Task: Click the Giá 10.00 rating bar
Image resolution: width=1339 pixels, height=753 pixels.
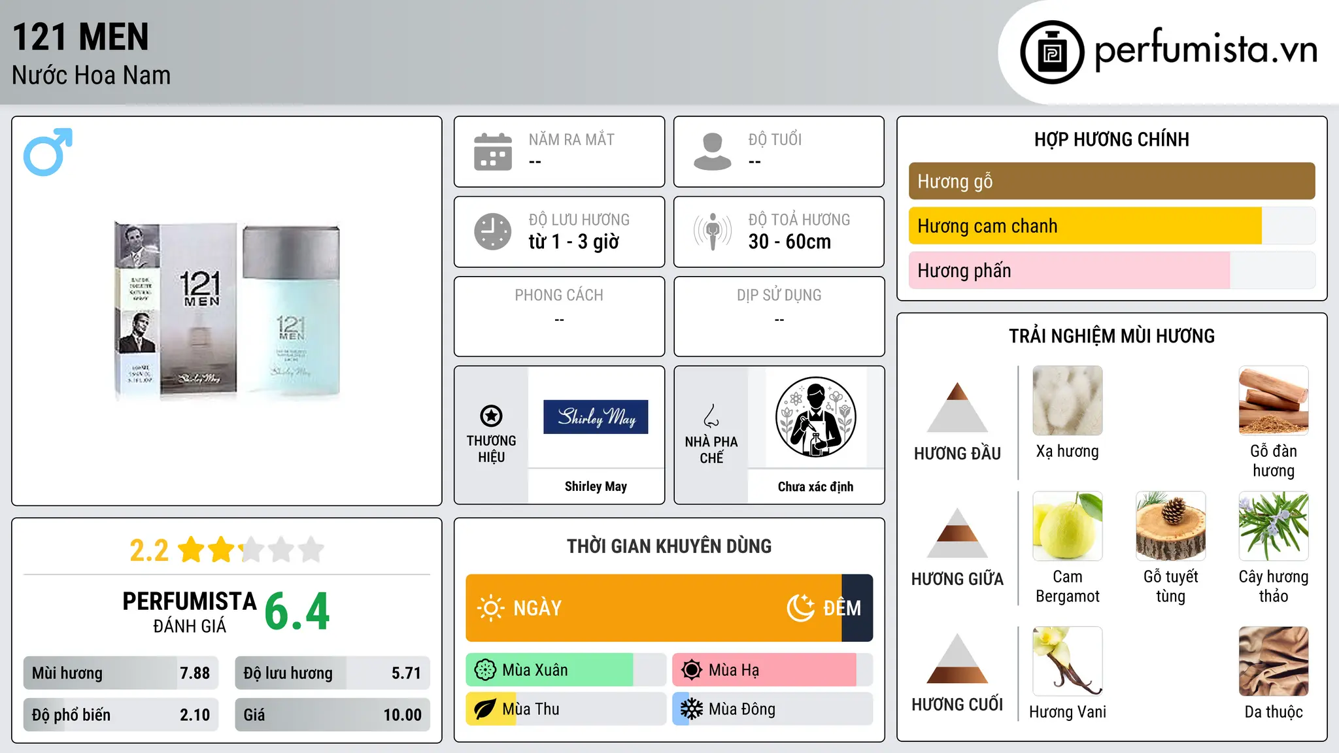Action: tap(332, 715)
